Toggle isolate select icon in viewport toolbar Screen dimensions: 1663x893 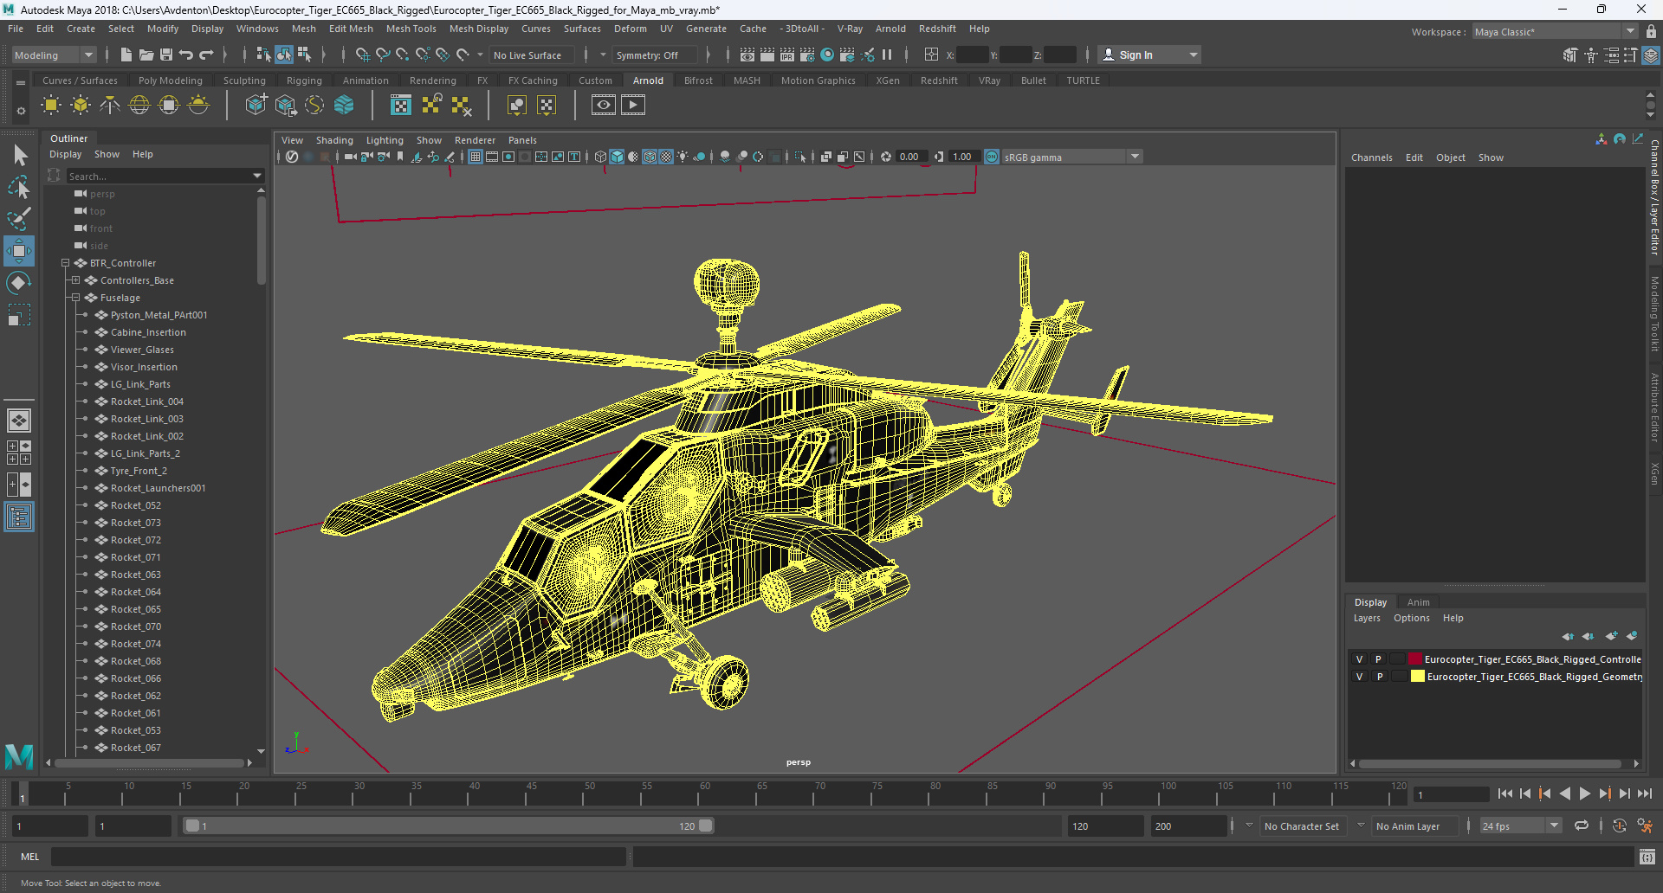pos(799,157)
